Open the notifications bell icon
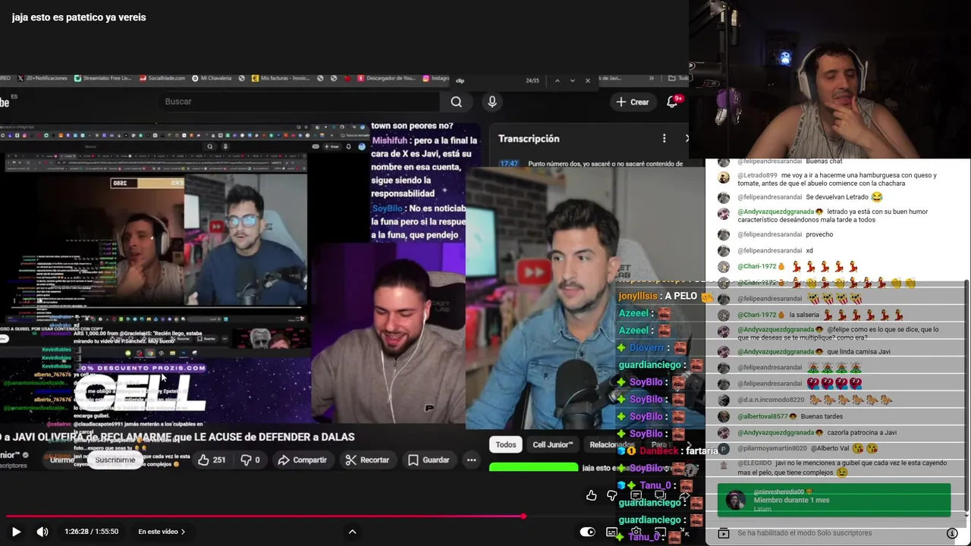971x546 pixels. [x=672, y=102]
